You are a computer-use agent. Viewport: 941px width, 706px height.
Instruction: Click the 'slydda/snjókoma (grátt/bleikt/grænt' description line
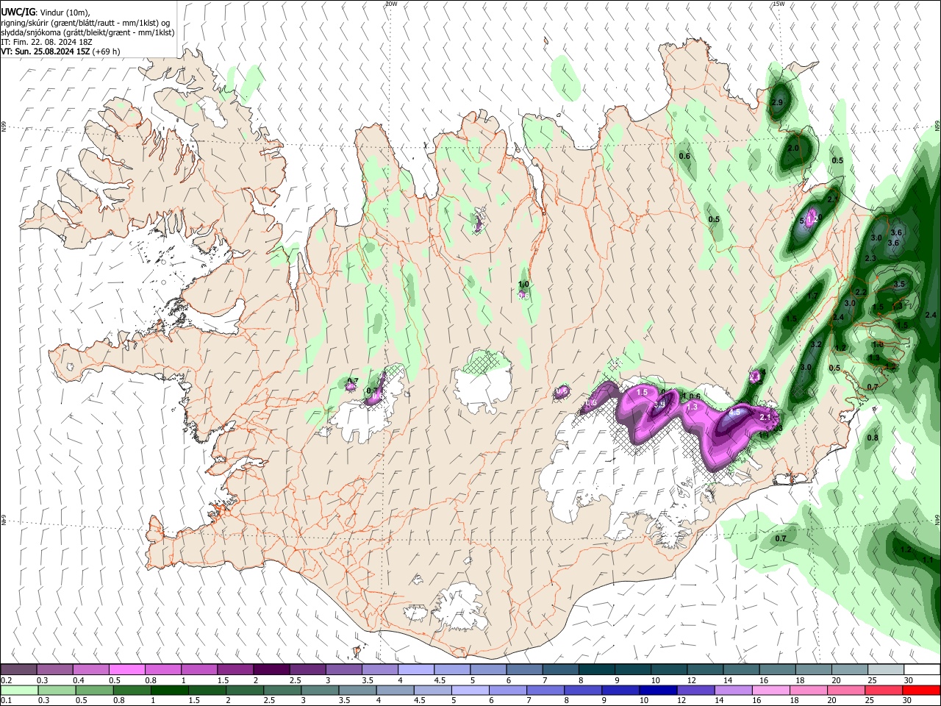[87, 32]
